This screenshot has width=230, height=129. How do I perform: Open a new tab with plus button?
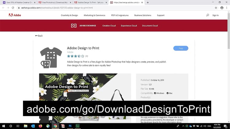coord(148,2)
